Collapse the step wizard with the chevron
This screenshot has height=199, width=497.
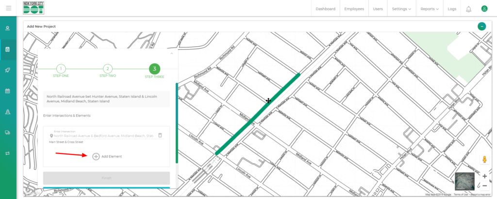(x=171, y=53)
